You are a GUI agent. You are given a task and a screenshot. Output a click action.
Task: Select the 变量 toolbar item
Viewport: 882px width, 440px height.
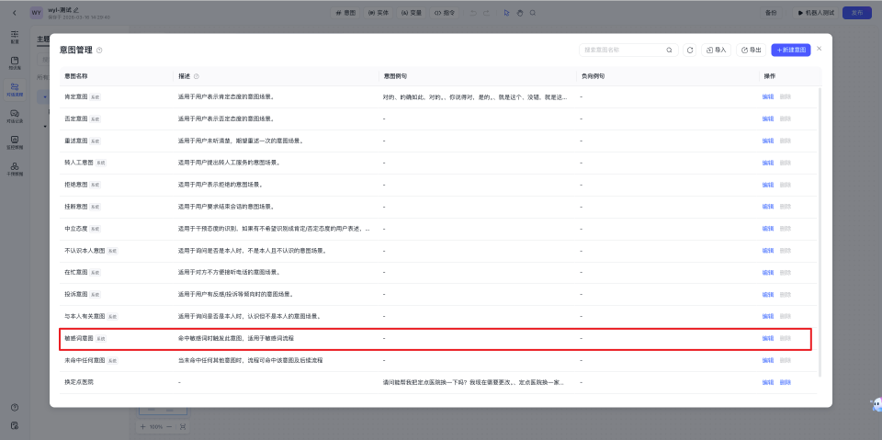point(410,13)
